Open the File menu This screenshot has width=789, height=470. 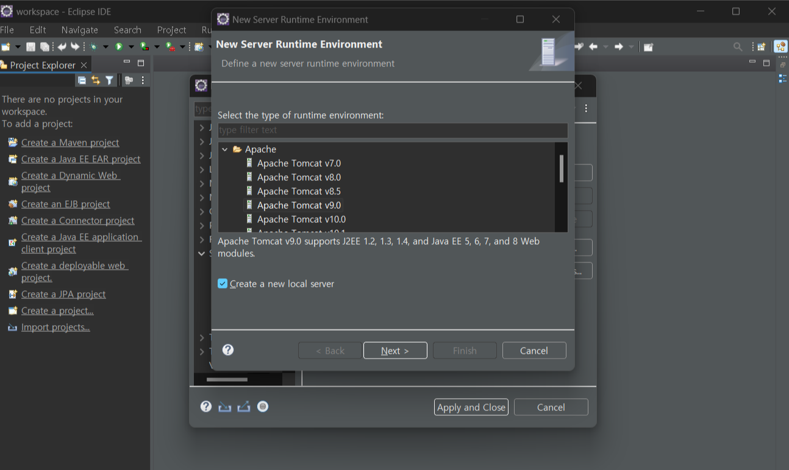[x=7, y=30]
